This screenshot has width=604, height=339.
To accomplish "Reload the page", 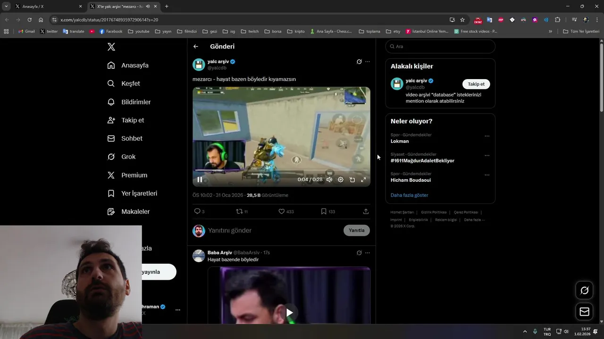I will click(29, 20).
